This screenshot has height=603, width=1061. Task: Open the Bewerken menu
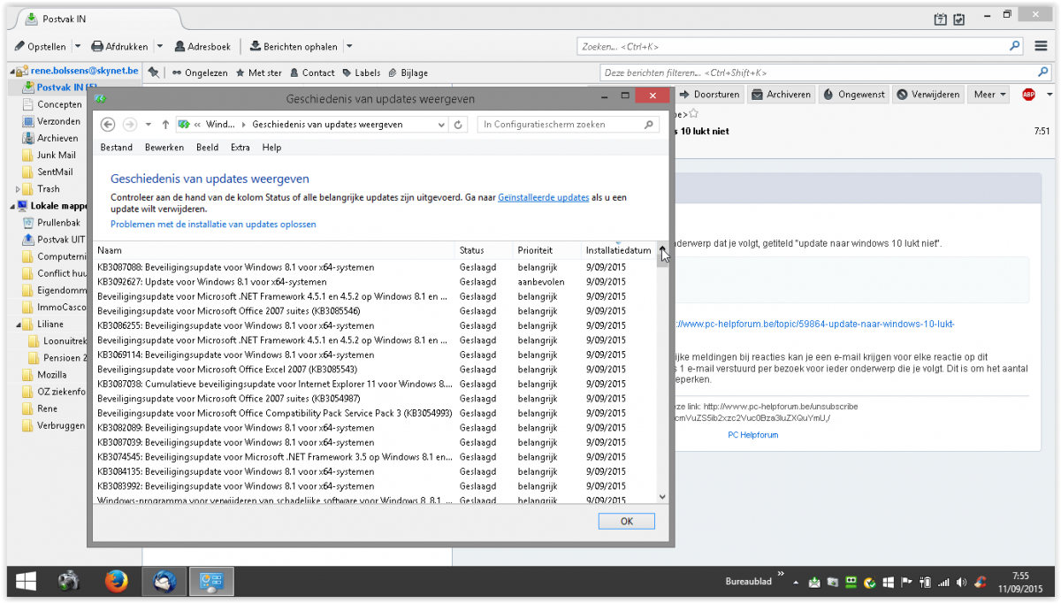(x=164, y=148)
